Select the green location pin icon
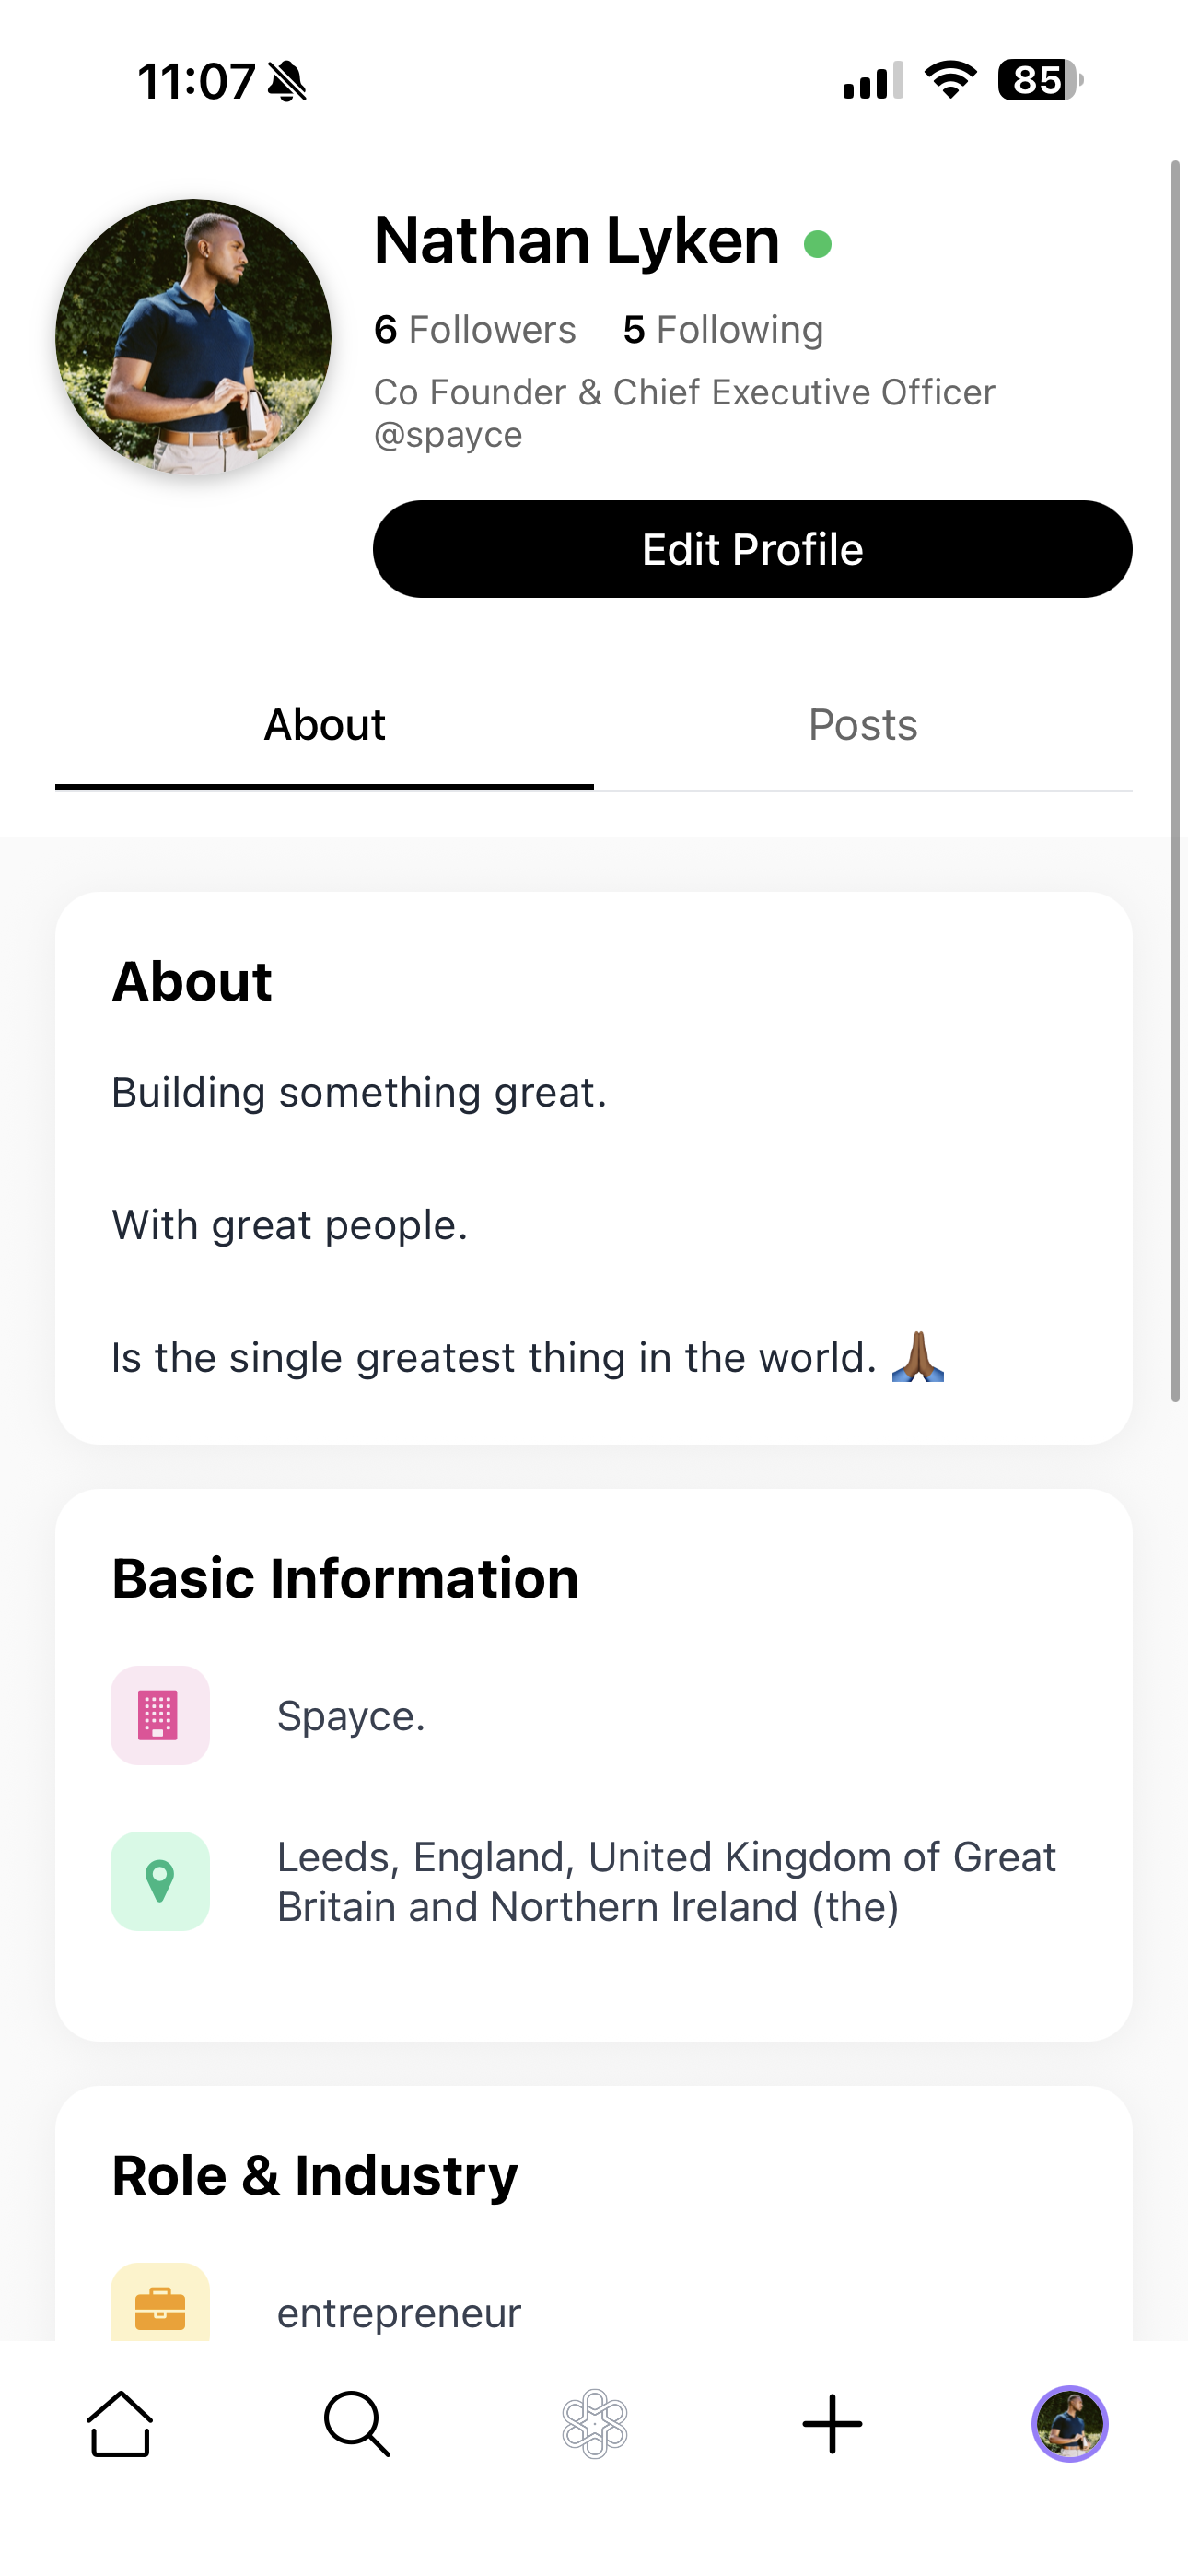Image resolution: width=1188 pixels, height=2576 pixels. tap(160, 1880)
